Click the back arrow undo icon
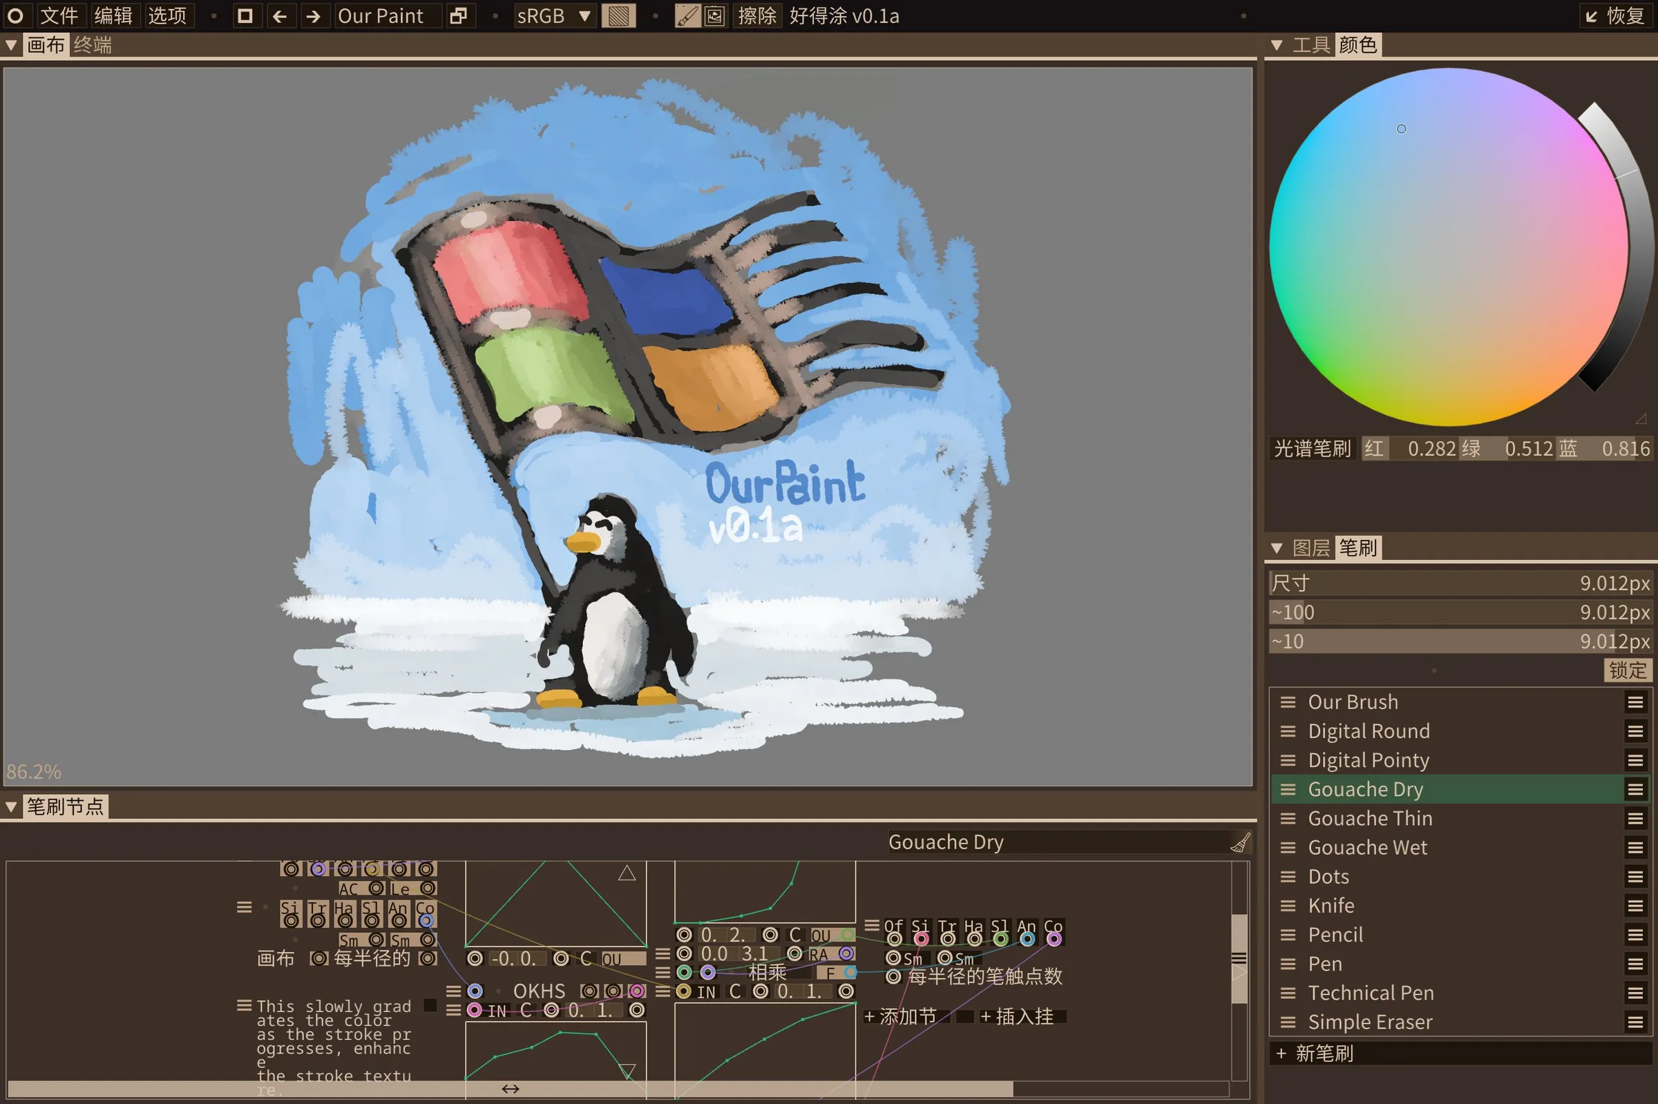The width and height of the screenshot is (1658, 1104). click(x=281, y=15)
